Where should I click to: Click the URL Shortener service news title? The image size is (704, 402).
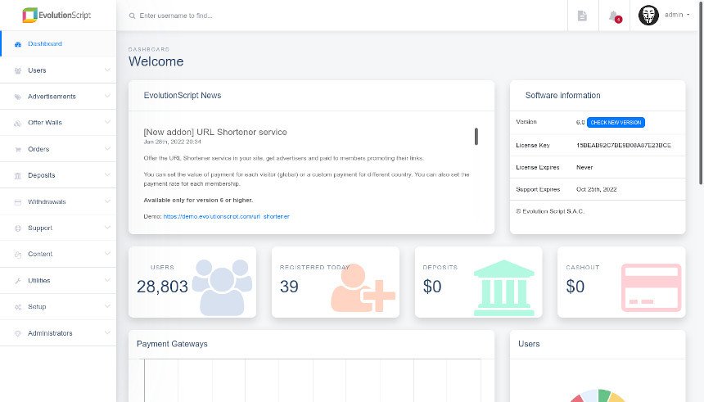[x=215, y=132]
